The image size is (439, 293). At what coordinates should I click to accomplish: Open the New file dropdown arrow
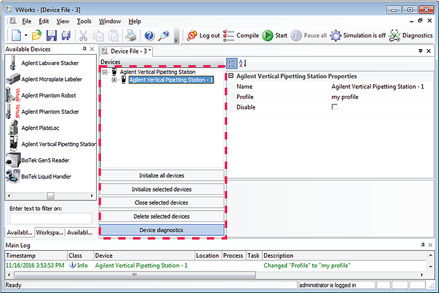click(26, 36)
